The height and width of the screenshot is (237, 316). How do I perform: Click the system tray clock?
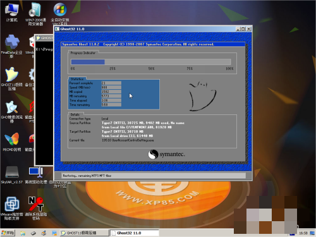pyautogui.click(x=303, y=233)
